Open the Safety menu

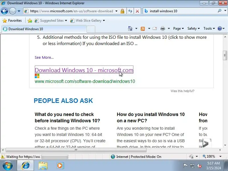click(x=194, y=28)
